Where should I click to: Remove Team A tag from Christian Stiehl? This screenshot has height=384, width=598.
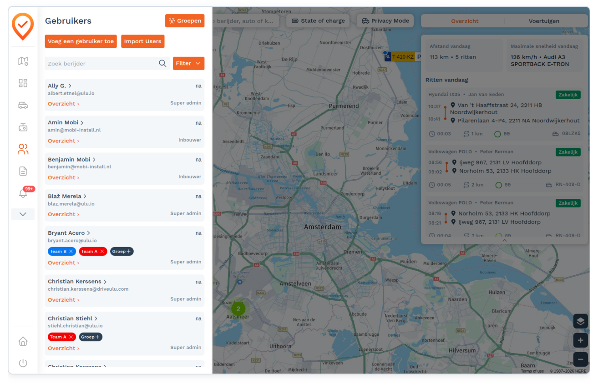(71, 337)
